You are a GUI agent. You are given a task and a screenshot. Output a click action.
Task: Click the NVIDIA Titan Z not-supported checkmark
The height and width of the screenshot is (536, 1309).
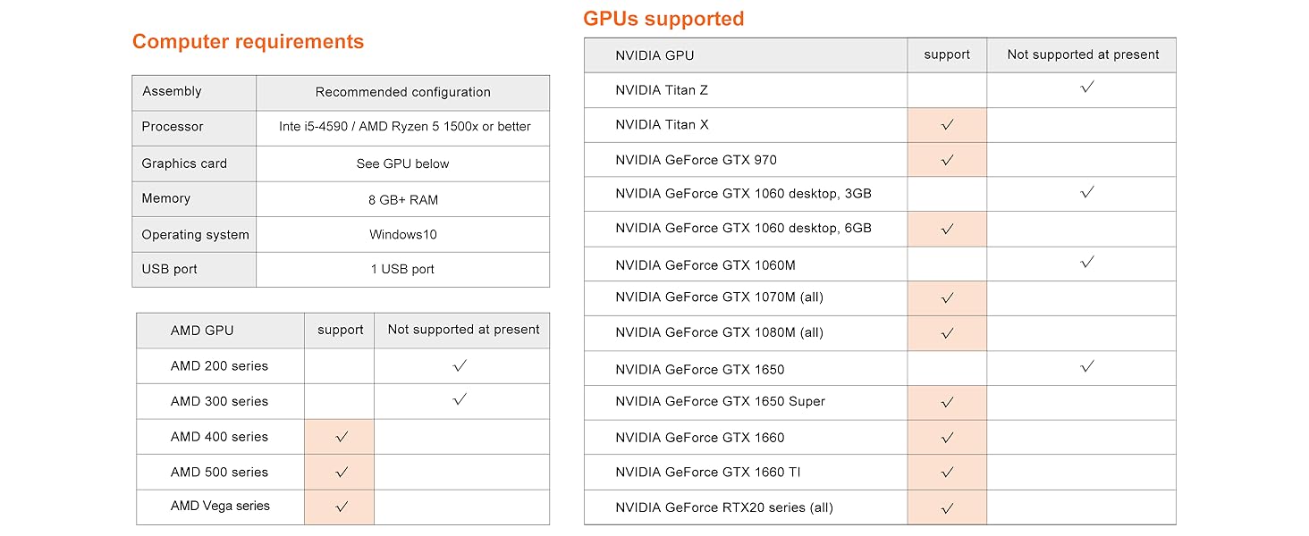pyautogui.click(x=1087, y=88)
